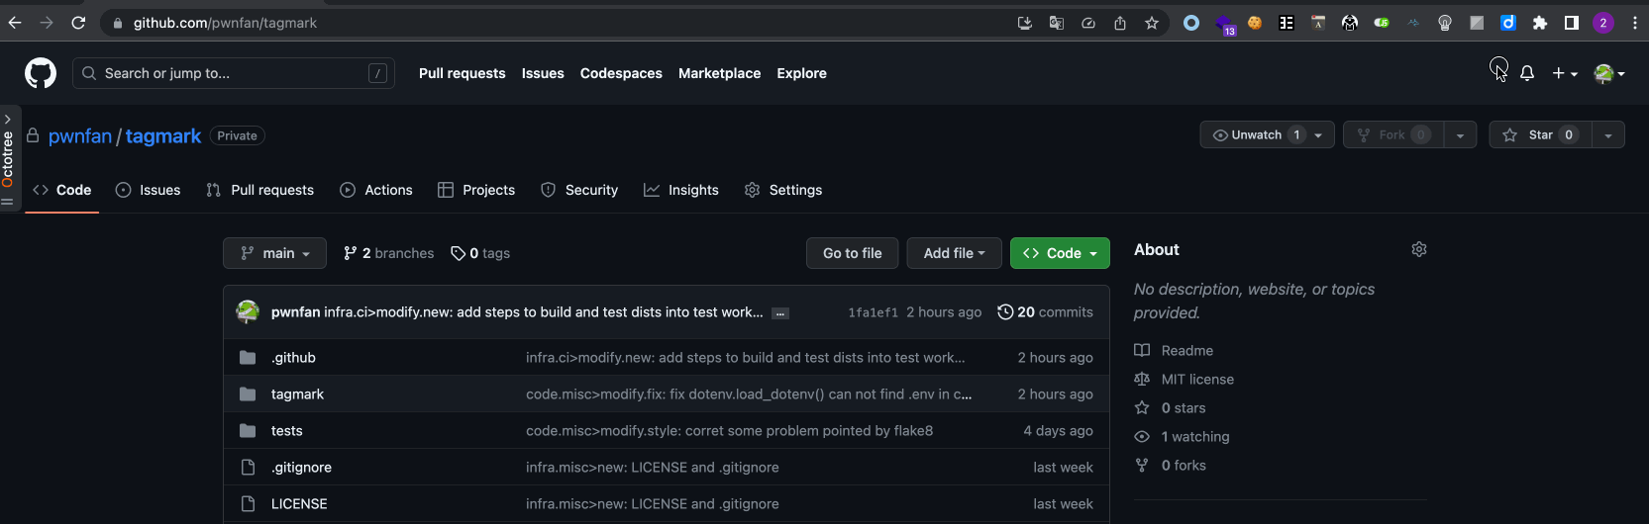1649x524 pixels.
Task: View the 0 tags link
Action: 480,253
